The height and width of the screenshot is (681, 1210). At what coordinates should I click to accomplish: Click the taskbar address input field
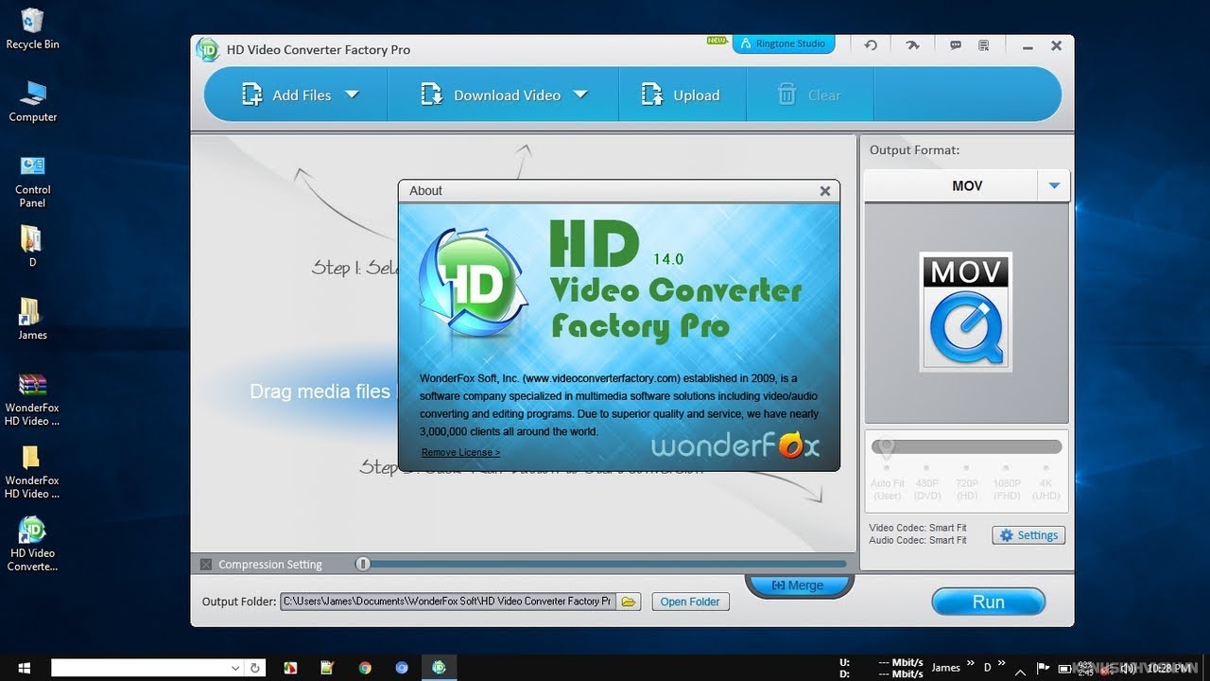click(140, 668)
